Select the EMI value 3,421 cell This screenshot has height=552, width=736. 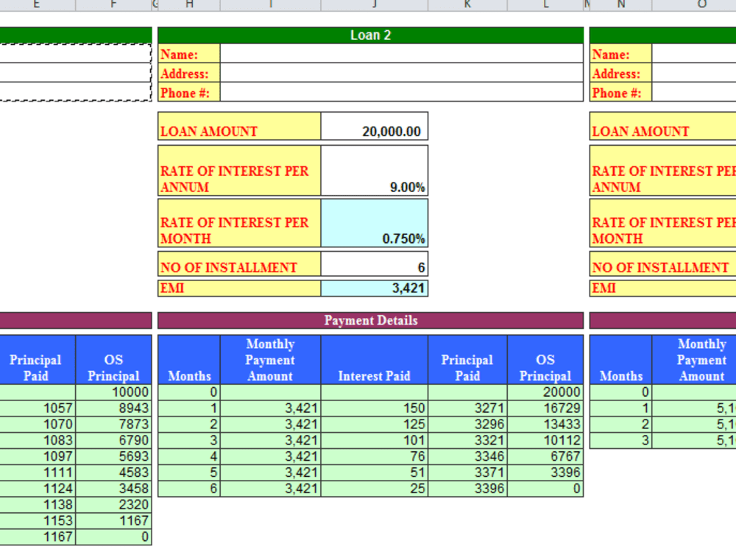pyautogui.click(x=375, y=289)
